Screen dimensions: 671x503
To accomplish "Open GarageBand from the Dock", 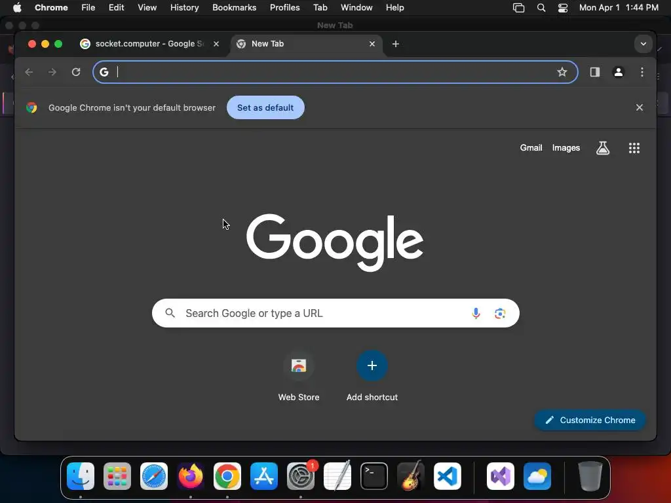I will pyautogui.click(x=411, y=476).
